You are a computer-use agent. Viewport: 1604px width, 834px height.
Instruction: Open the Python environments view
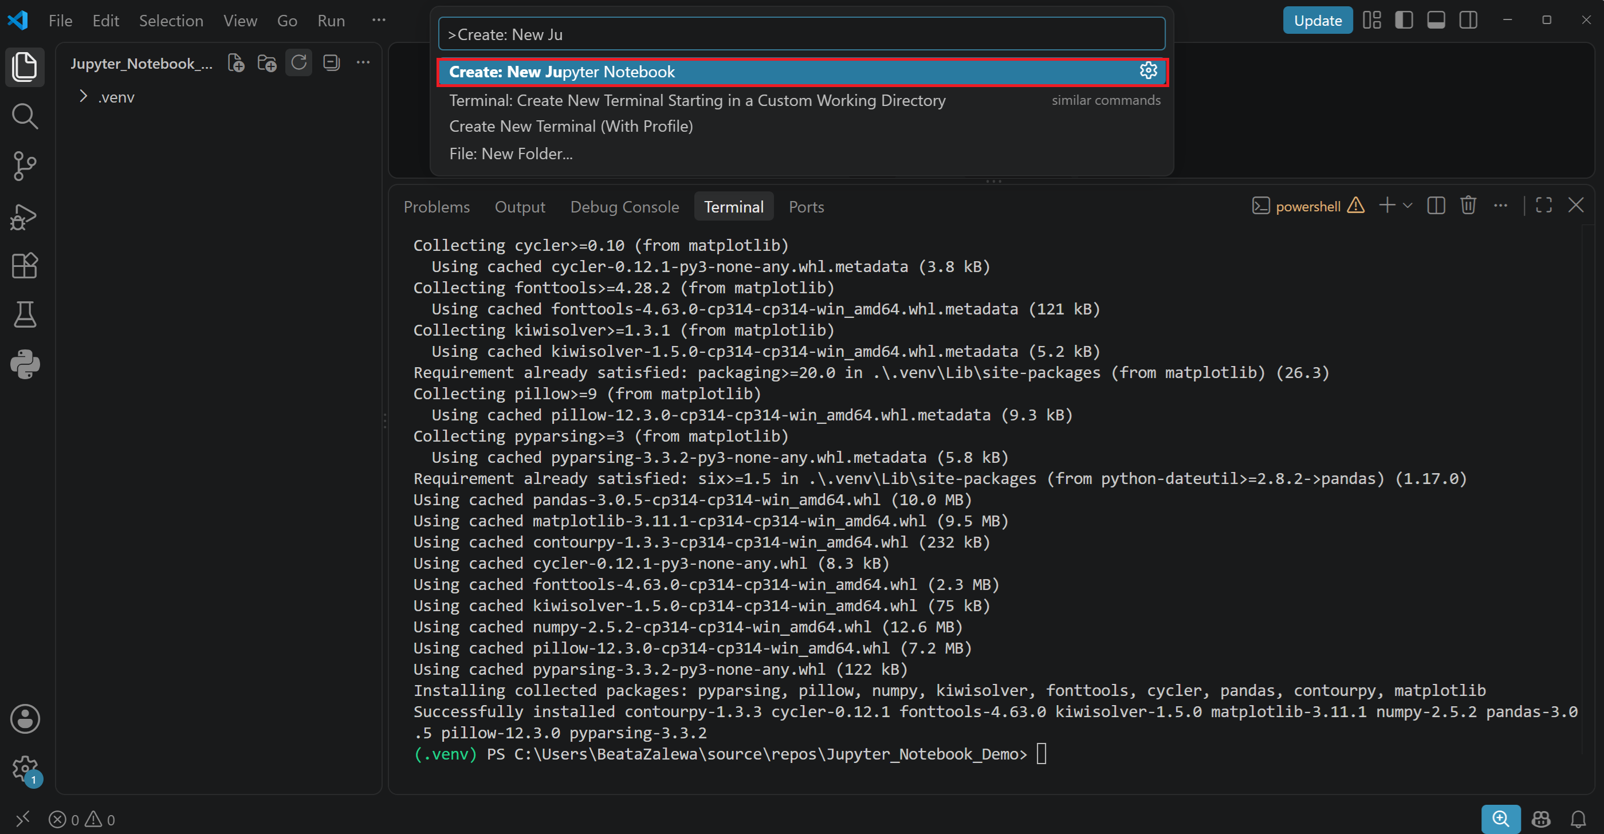coord(25,365)
